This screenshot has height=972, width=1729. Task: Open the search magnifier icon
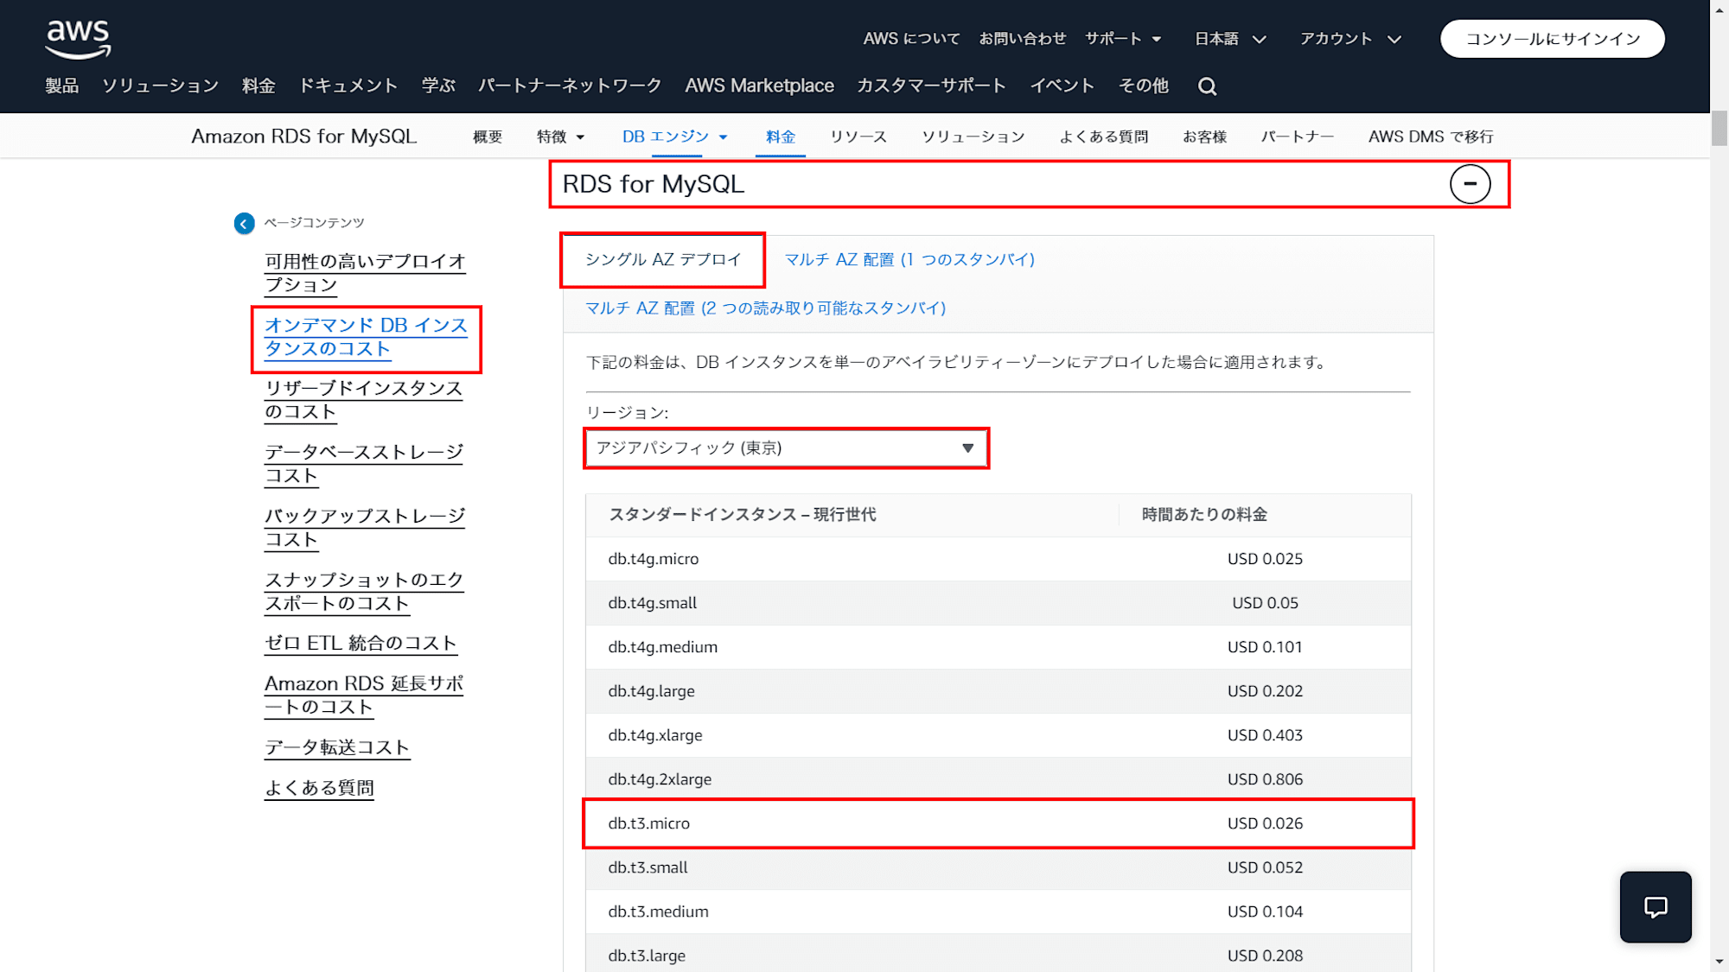point(1207,86)
